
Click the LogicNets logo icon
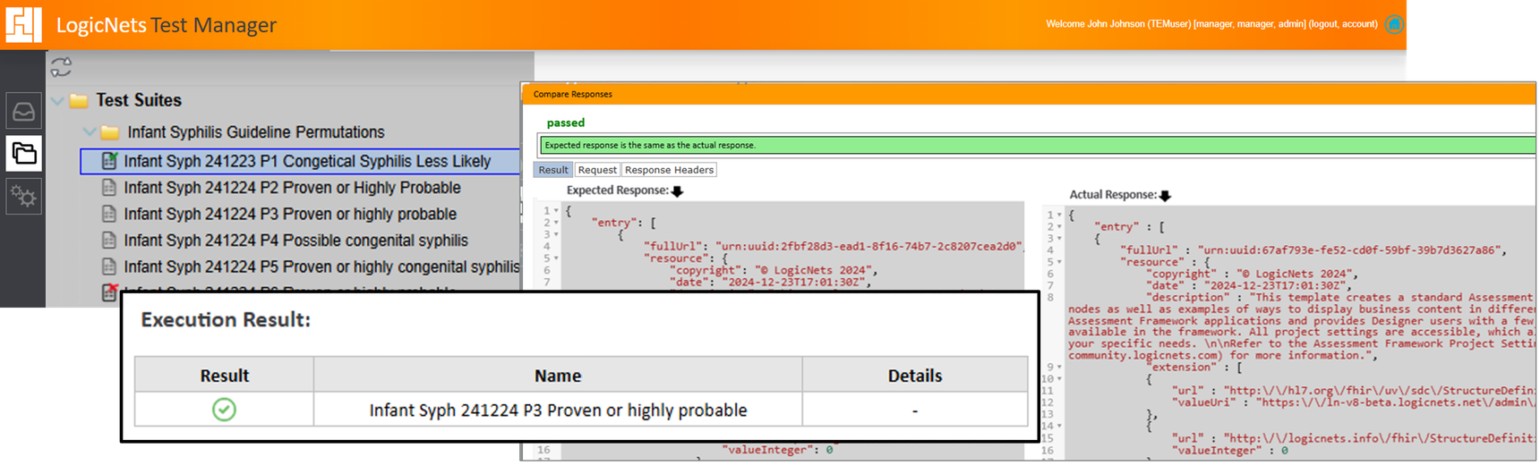(23, 24)
